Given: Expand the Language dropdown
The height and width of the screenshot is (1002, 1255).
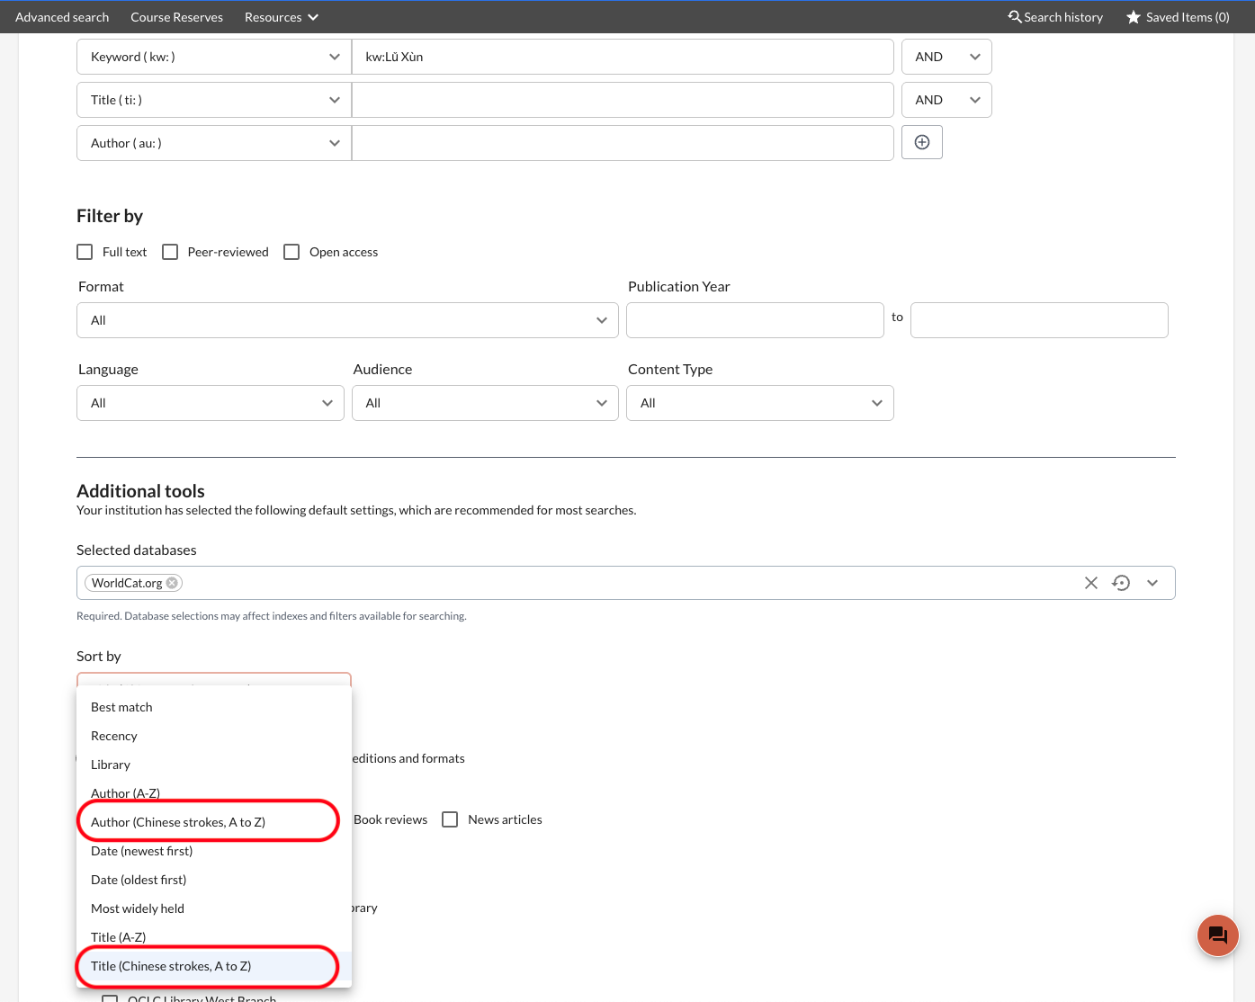Looking at the screenshot, I should click(211, 403).
